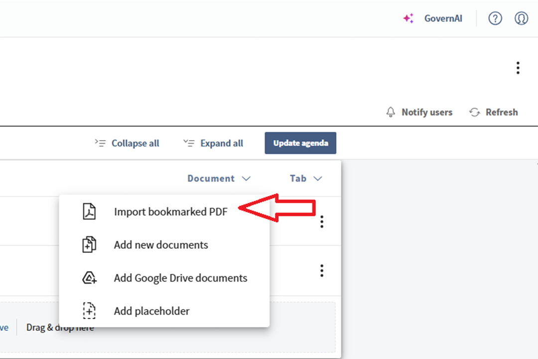
Task: Click the Update agenda button
Action: [x=300, y=143]
